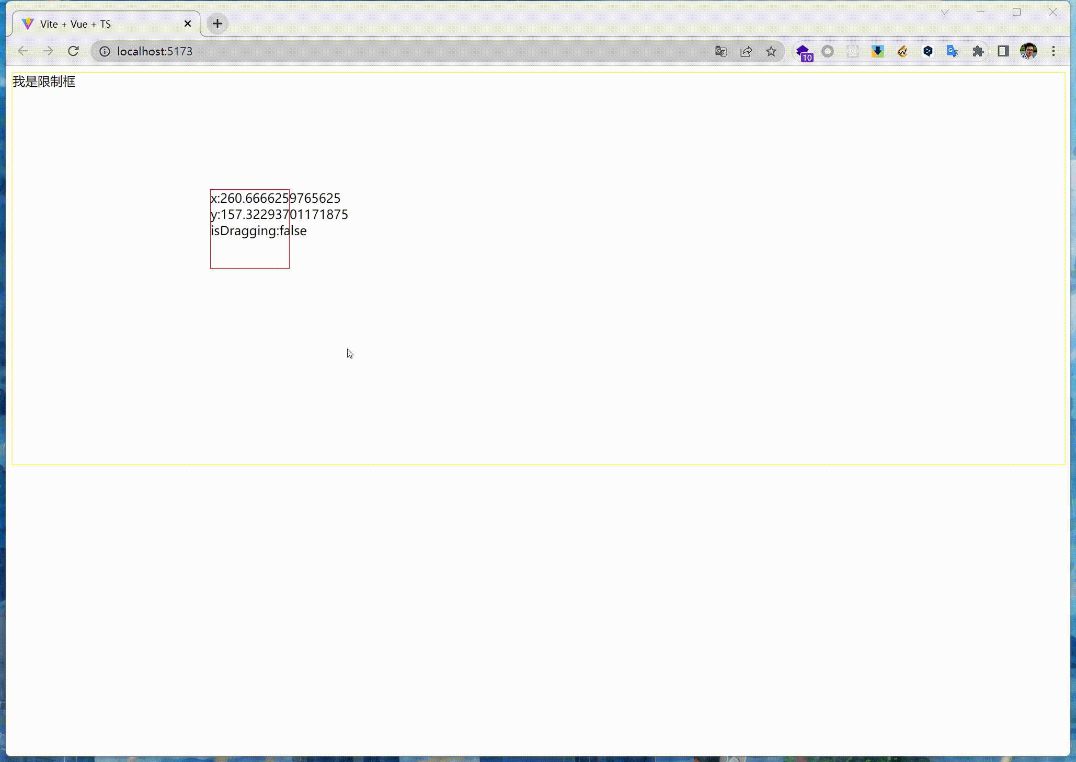Click the translate page icon in address bar
Viewport: 1076px width, 762px height.
[721, 51]
